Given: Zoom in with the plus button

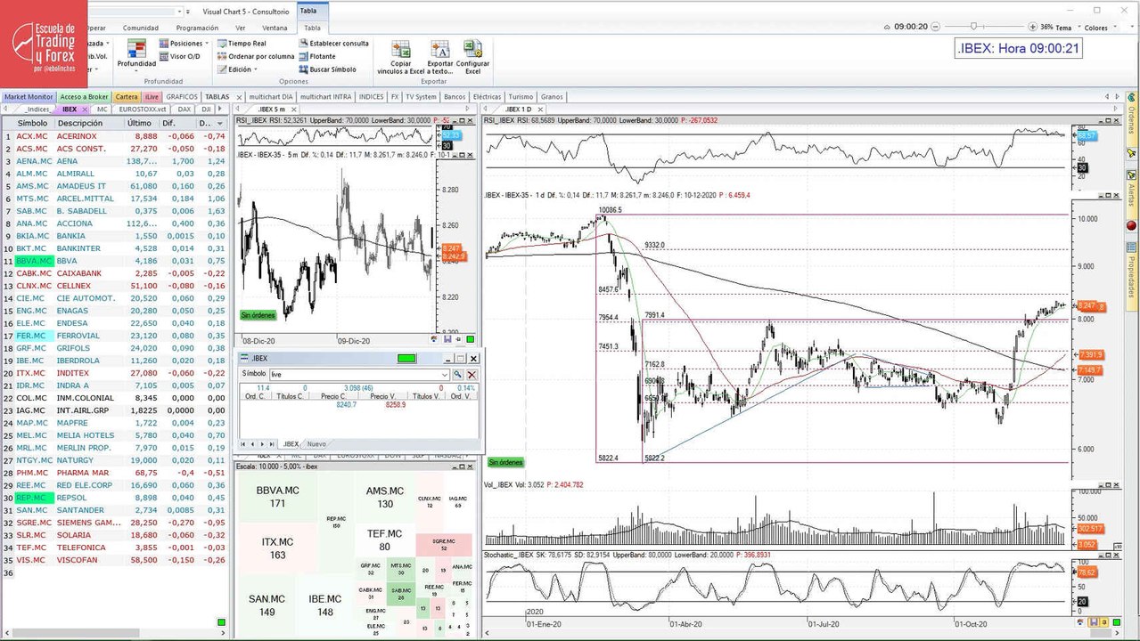Looking at the screenshot, I should tap(1032, 27).
